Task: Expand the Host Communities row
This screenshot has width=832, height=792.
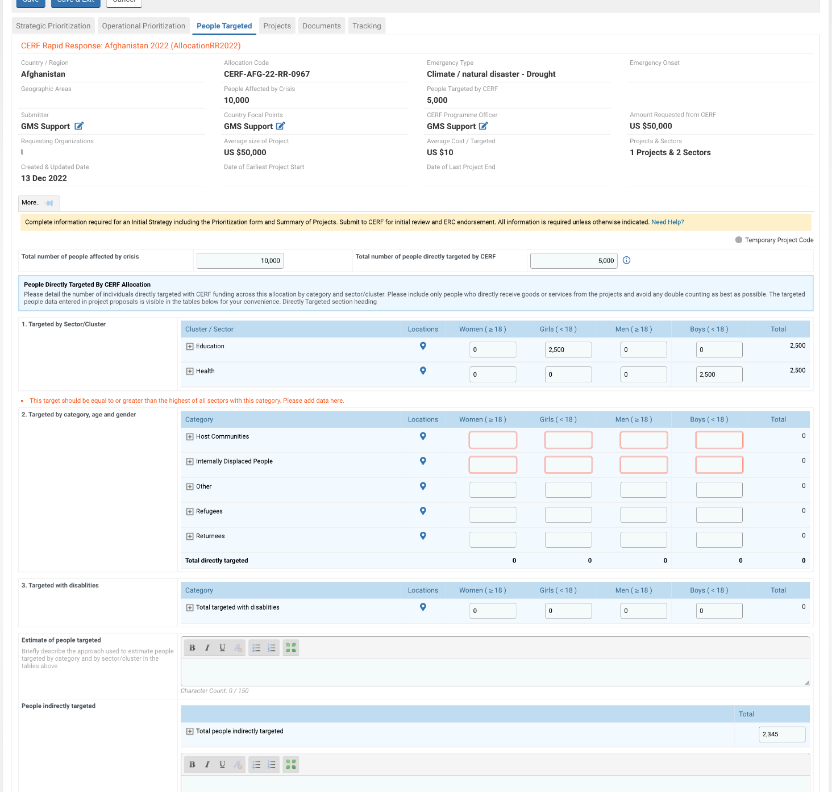Action: (190, 437)
